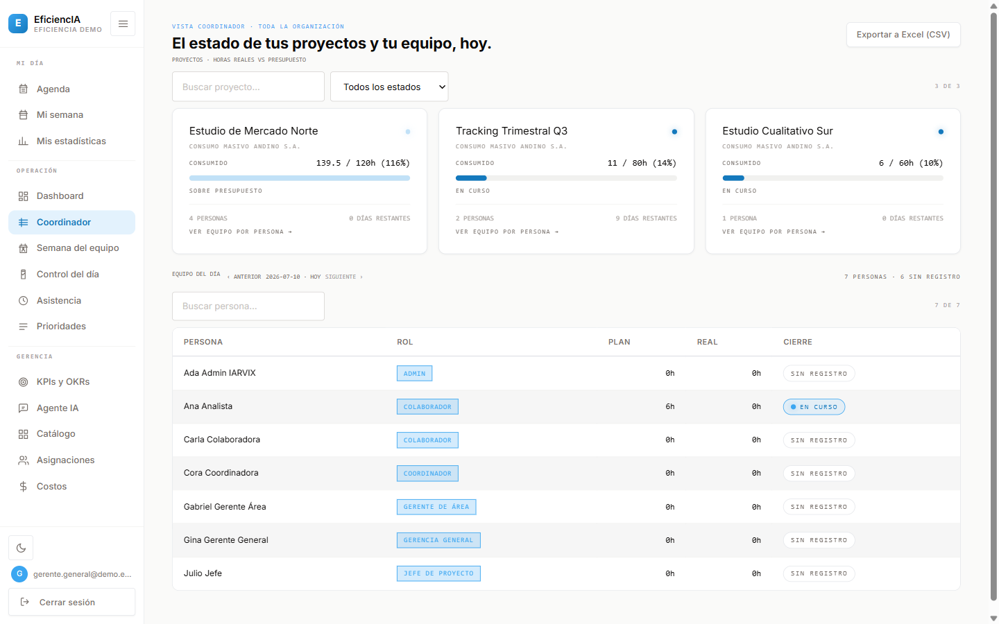Click status dot on Estudio Cualitativo Sur card

pyautogui.click(x=941, y=132)
